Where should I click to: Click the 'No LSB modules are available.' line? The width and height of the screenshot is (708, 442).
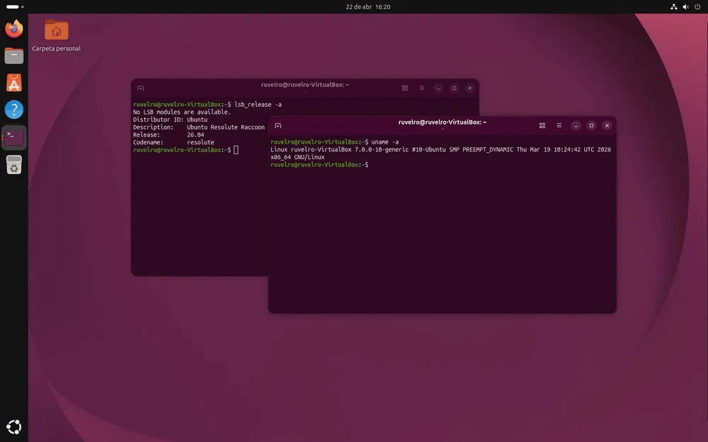pyautogui.click(x=181, y=112)
